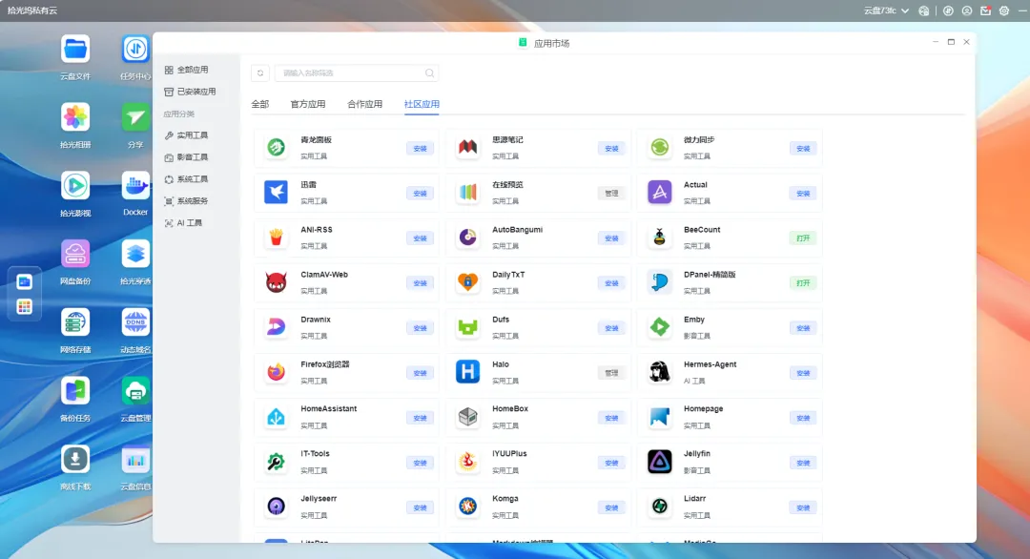Select 全部应用 in the sidebar

pyautogui.click(x=187, y=70)
